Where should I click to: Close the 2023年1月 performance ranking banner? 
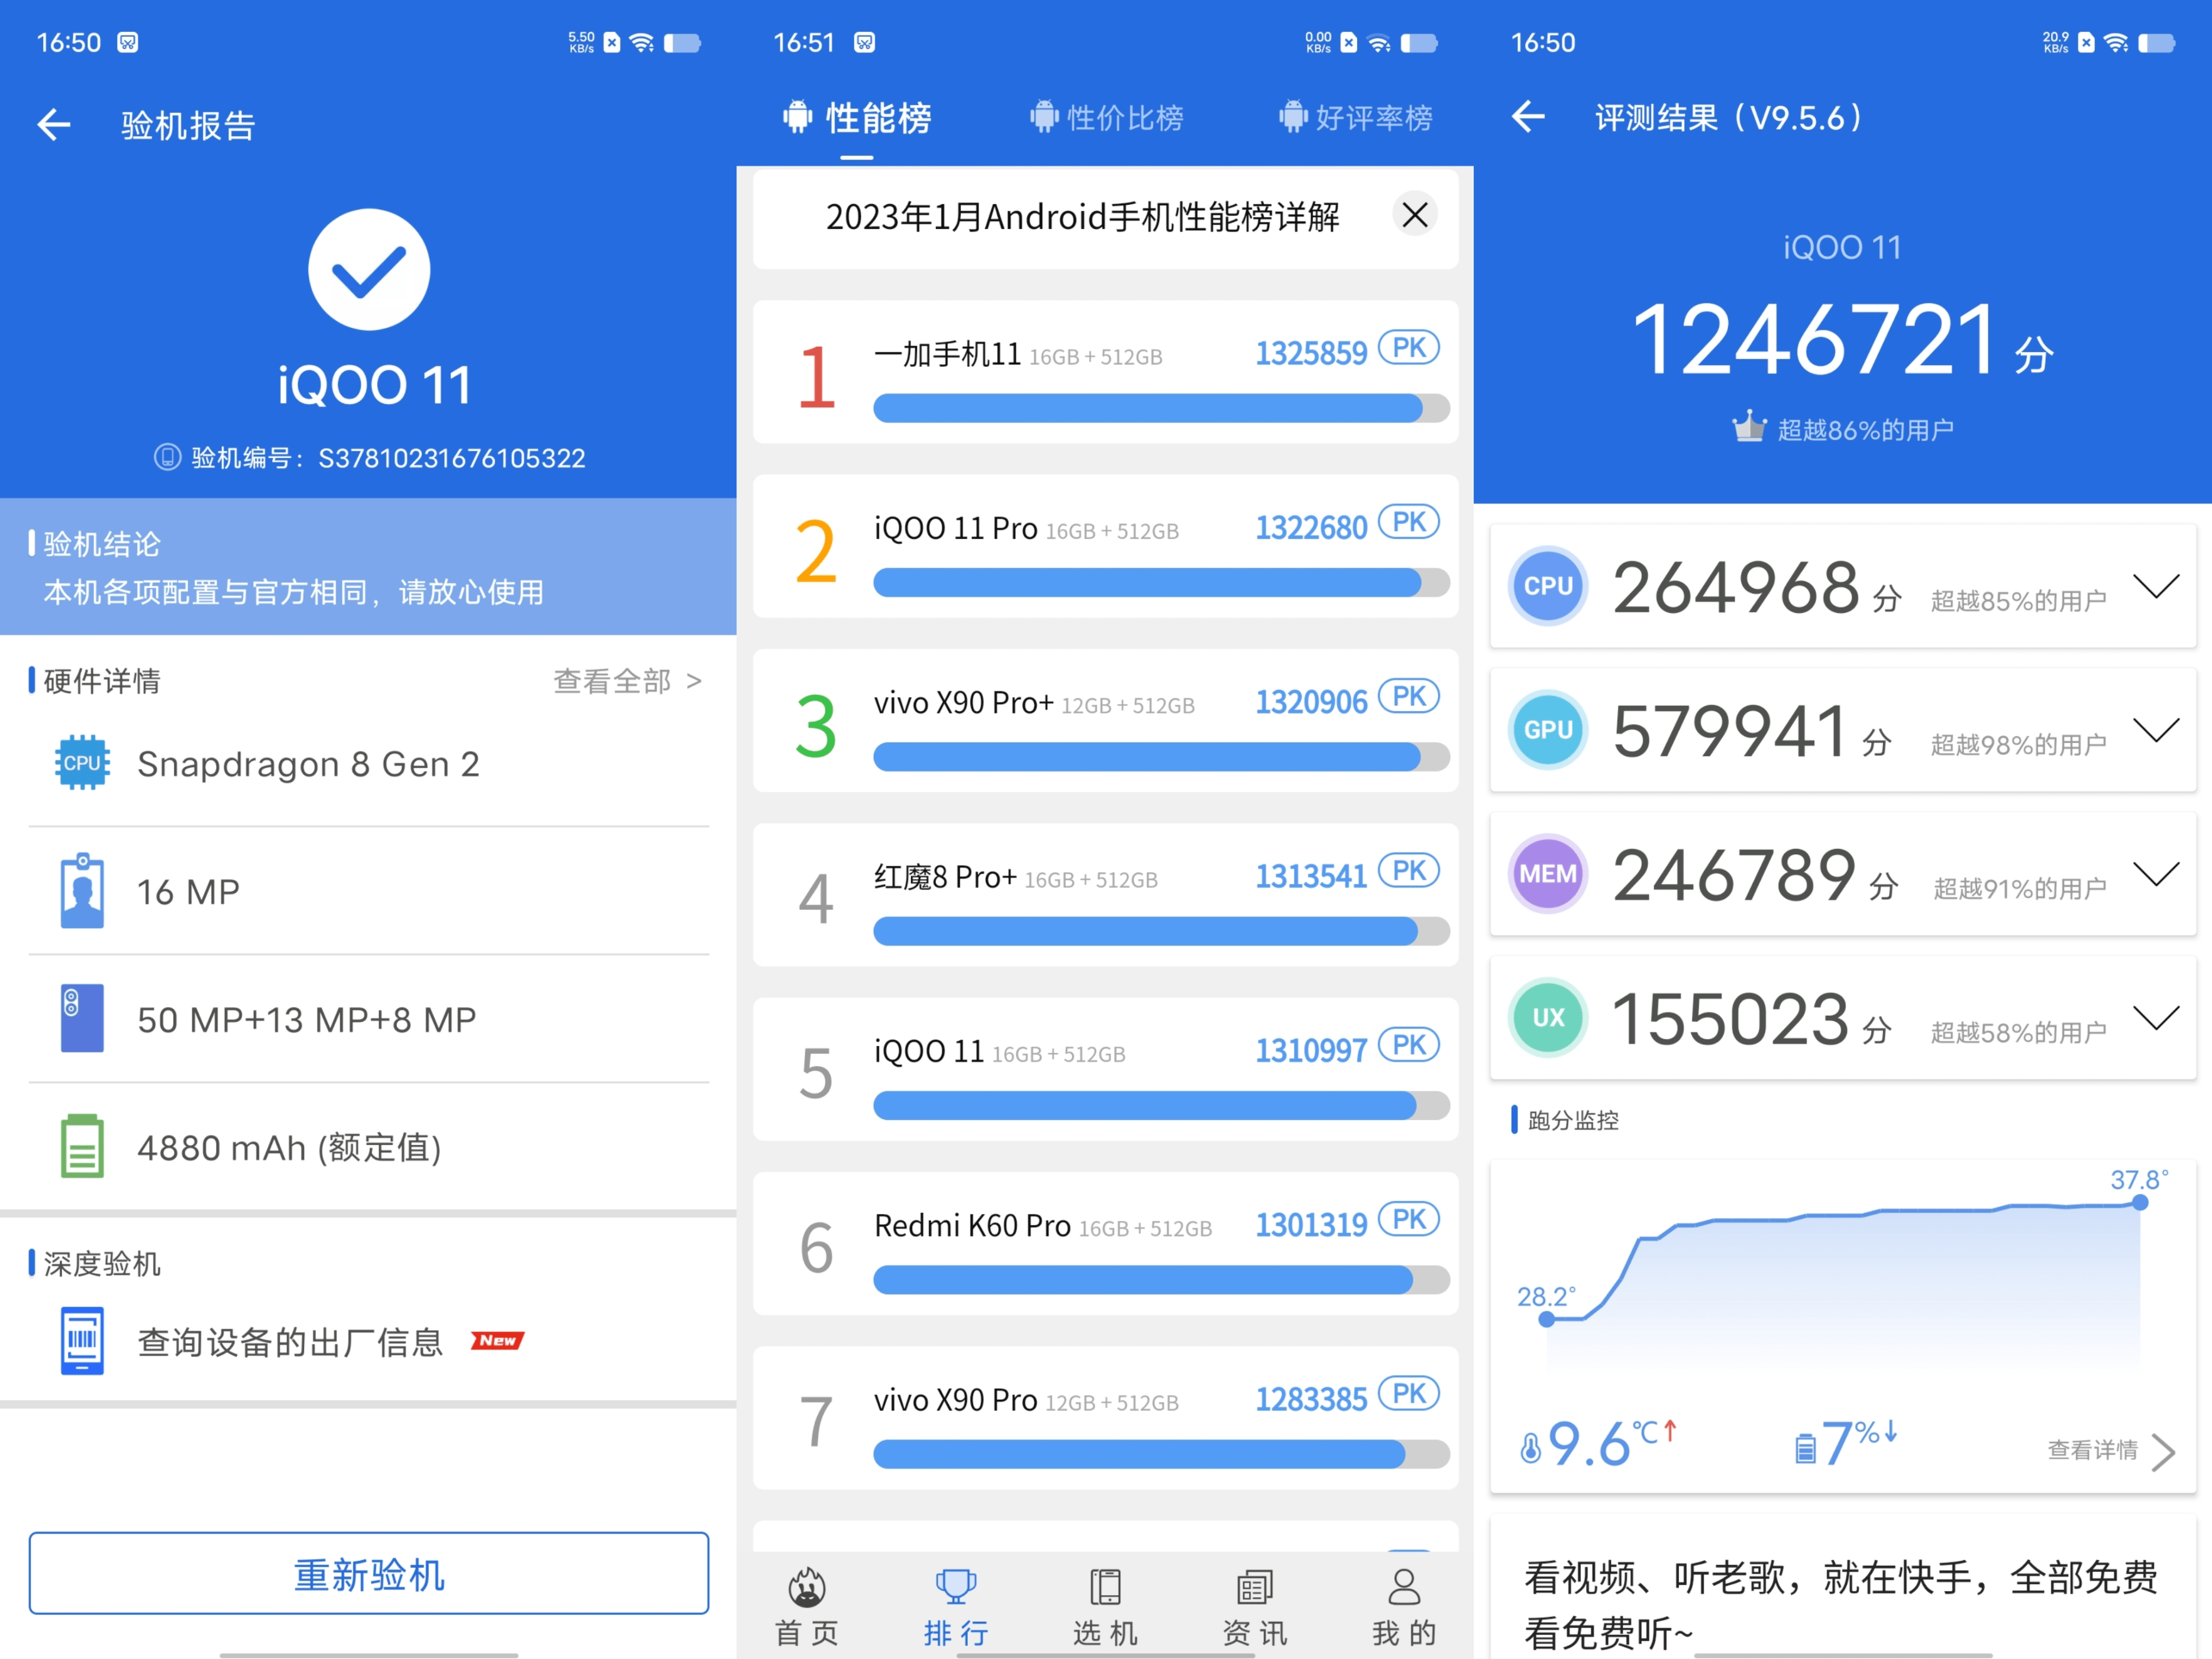click(x=1415, y=214)
